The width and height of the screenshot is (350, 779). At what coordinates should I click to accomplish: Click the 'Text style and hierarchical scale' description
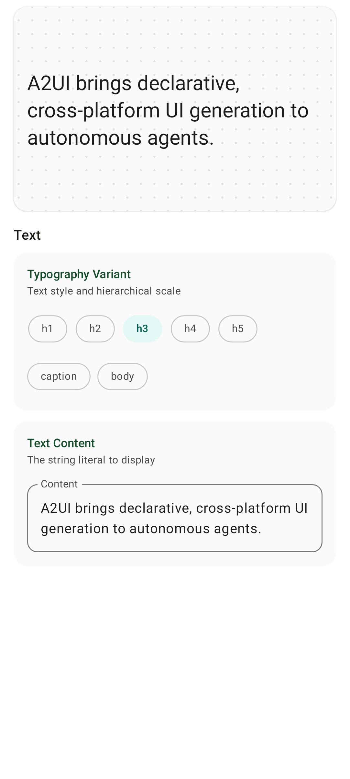coord(104,291)
